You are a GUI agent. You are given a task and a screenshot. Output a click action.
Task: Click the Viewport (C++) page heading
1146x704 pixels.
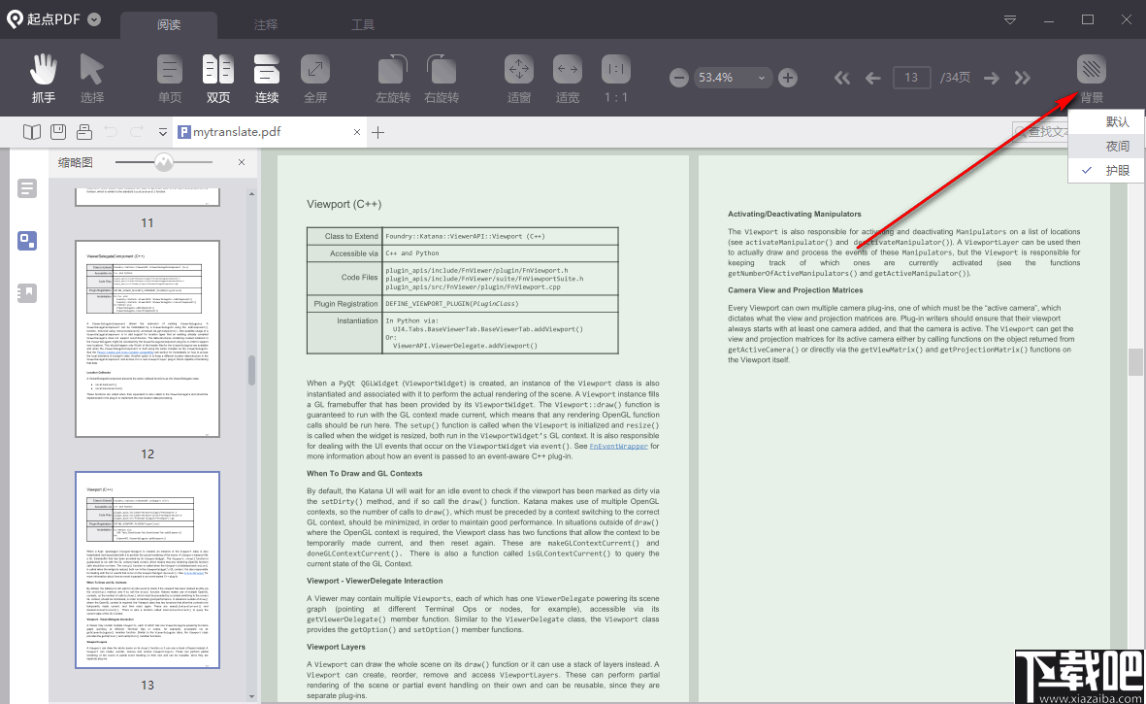(344, 204)
